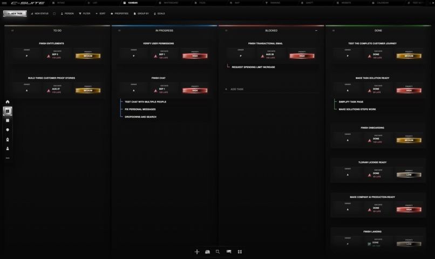Click the plus icon in bottom dock
435x259 pixels.
(x=197, y=252)
